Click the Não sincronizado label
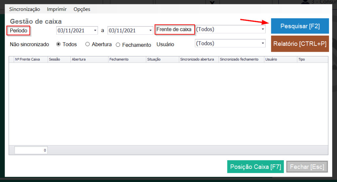This screenshot has width=337, height=182. tap(29, 45)
